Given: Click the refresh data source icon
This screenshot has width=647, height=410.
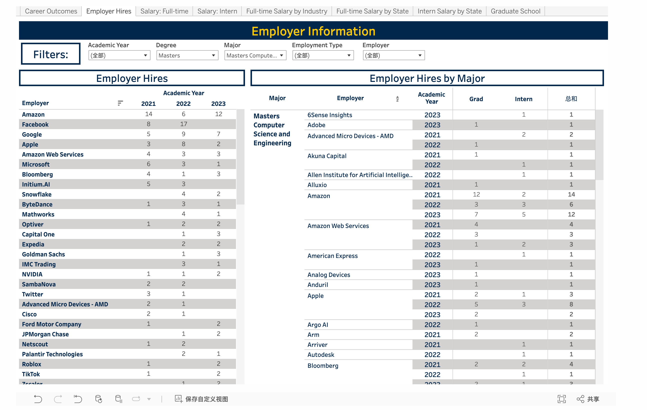Looking at the screenshot, I should 98,399.
